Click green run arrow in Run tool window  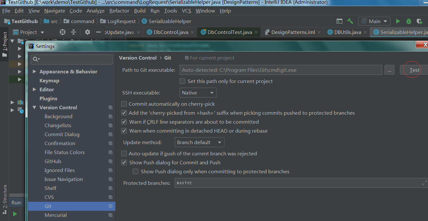click(15, 214)
